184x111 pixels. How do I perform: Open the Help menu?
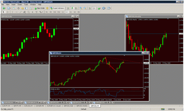pyautogui.click(x=39, y=5)
